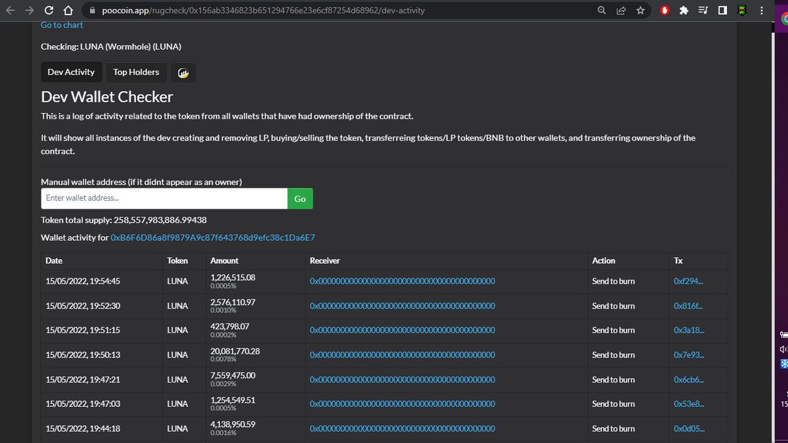Open transaction 0xf294... link
Screen dimensions: 788x443
point(689,281)
